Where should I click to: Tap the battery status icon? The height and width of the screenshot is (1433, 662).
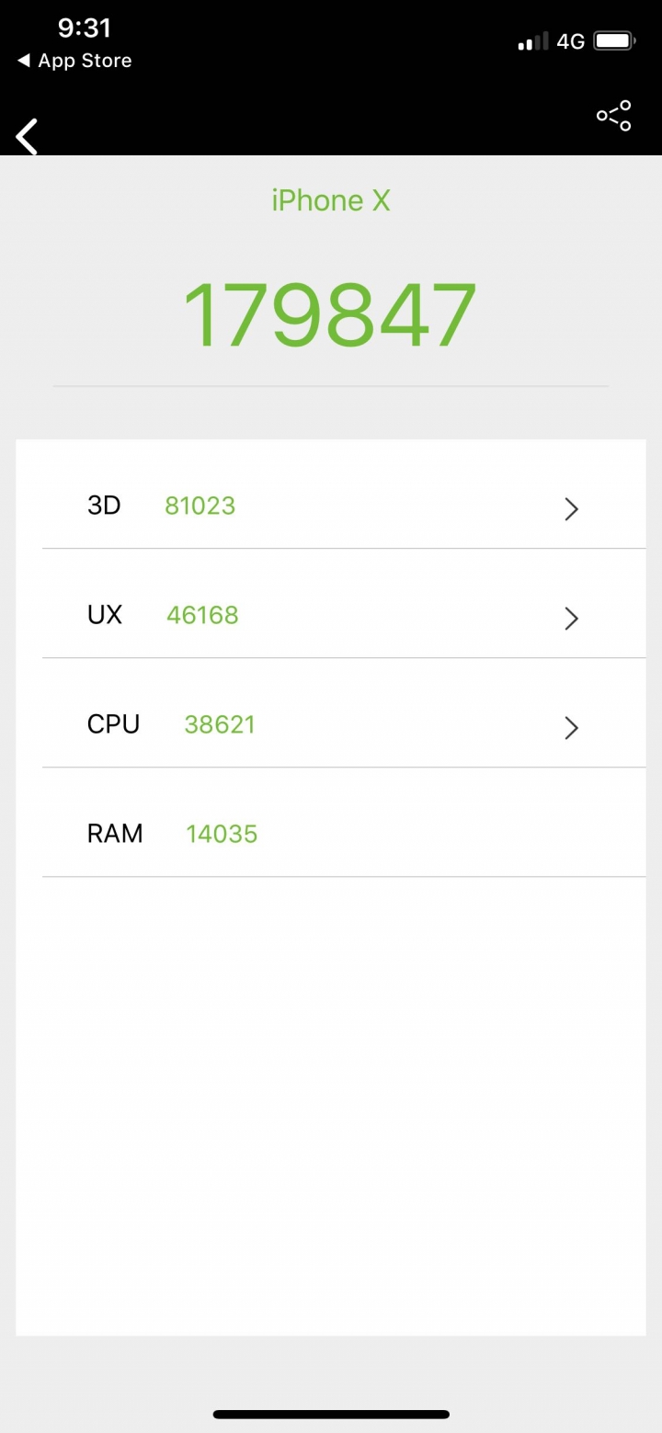[x=614, y=41]
